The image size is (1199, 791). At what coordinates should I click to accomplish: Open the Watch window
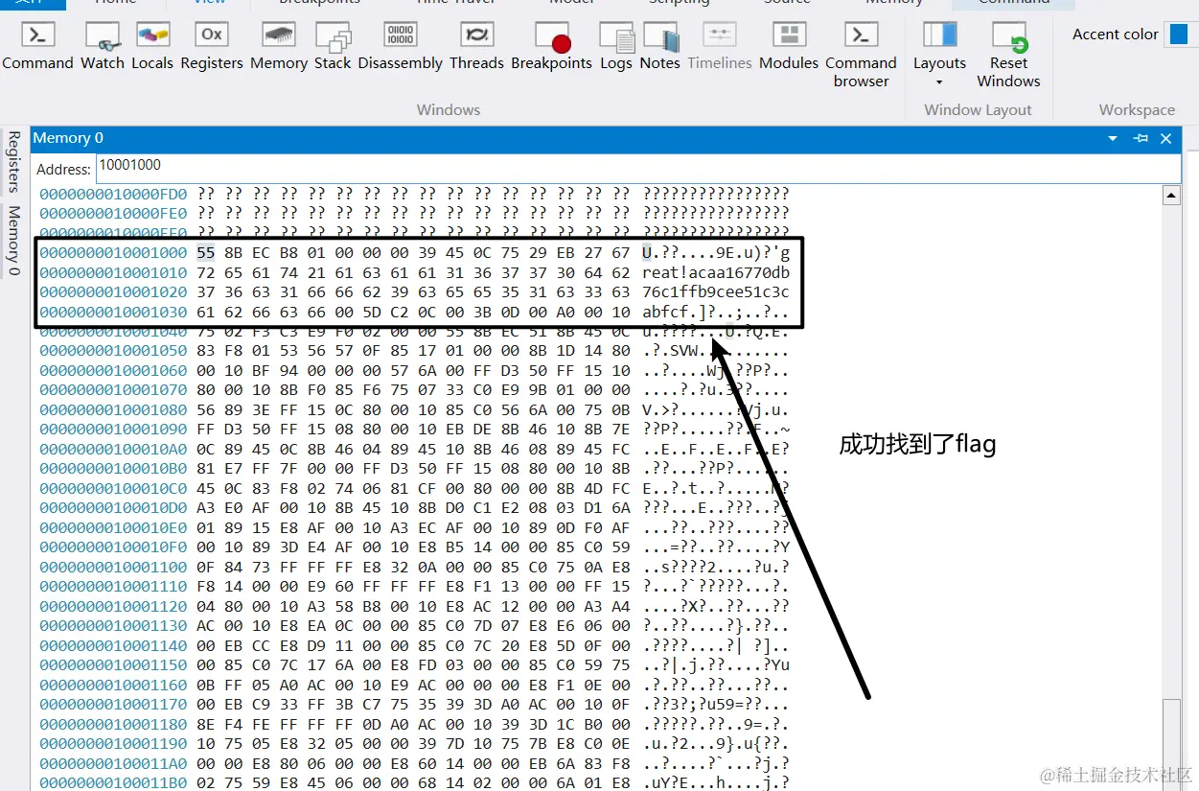[x=103, y=46]
